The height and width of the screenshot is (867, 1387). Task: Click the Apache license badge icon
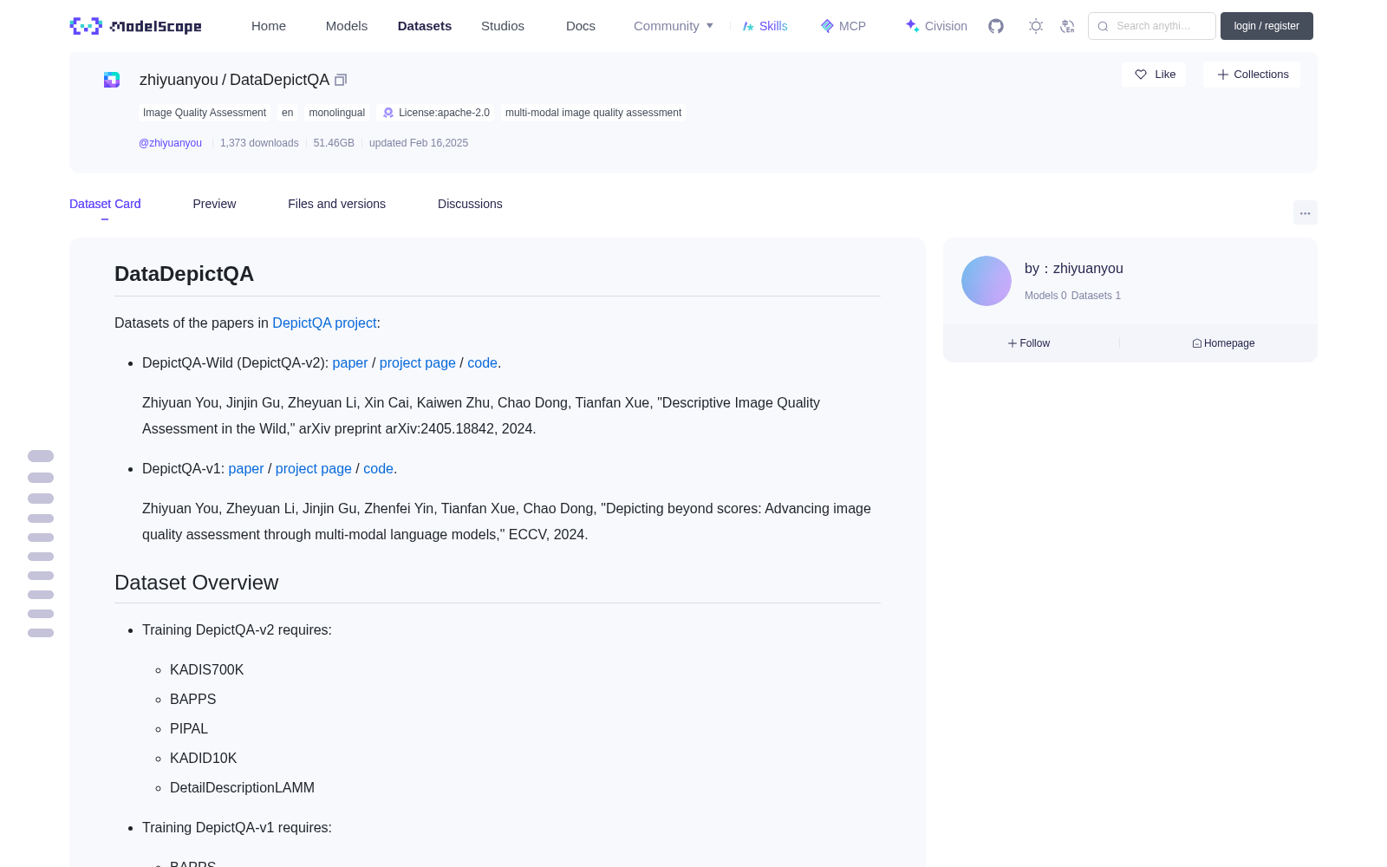(x=388, y=113)
